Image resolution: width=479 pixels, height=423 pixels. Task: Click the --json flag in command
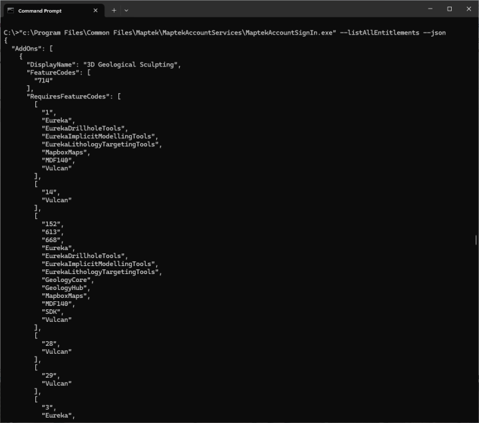pyautogui.click(x=434, y=33)
